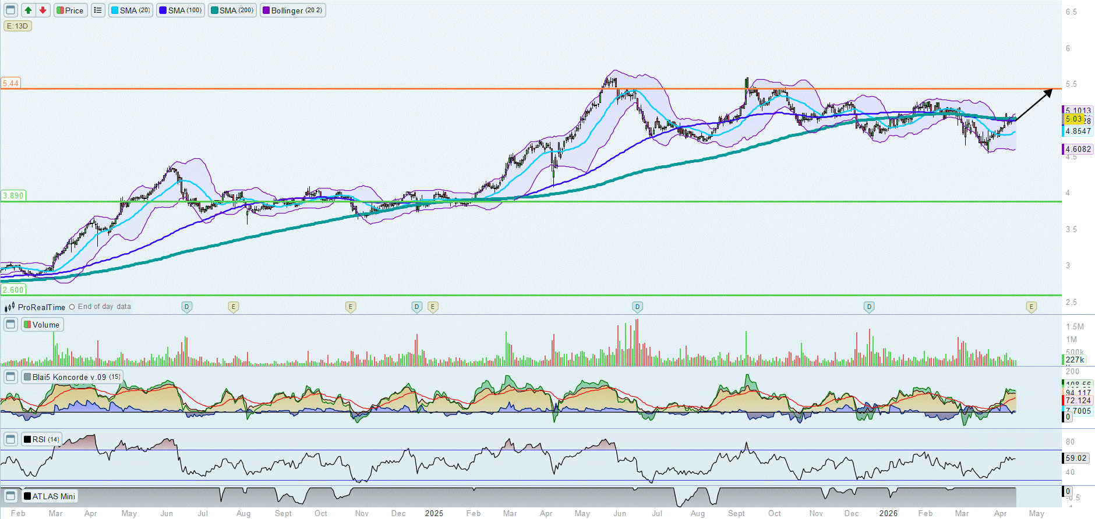Click the ProRealTime candlestick logo icon
The width and height of the screenshot is (1095, 519).
pos(9,307)
